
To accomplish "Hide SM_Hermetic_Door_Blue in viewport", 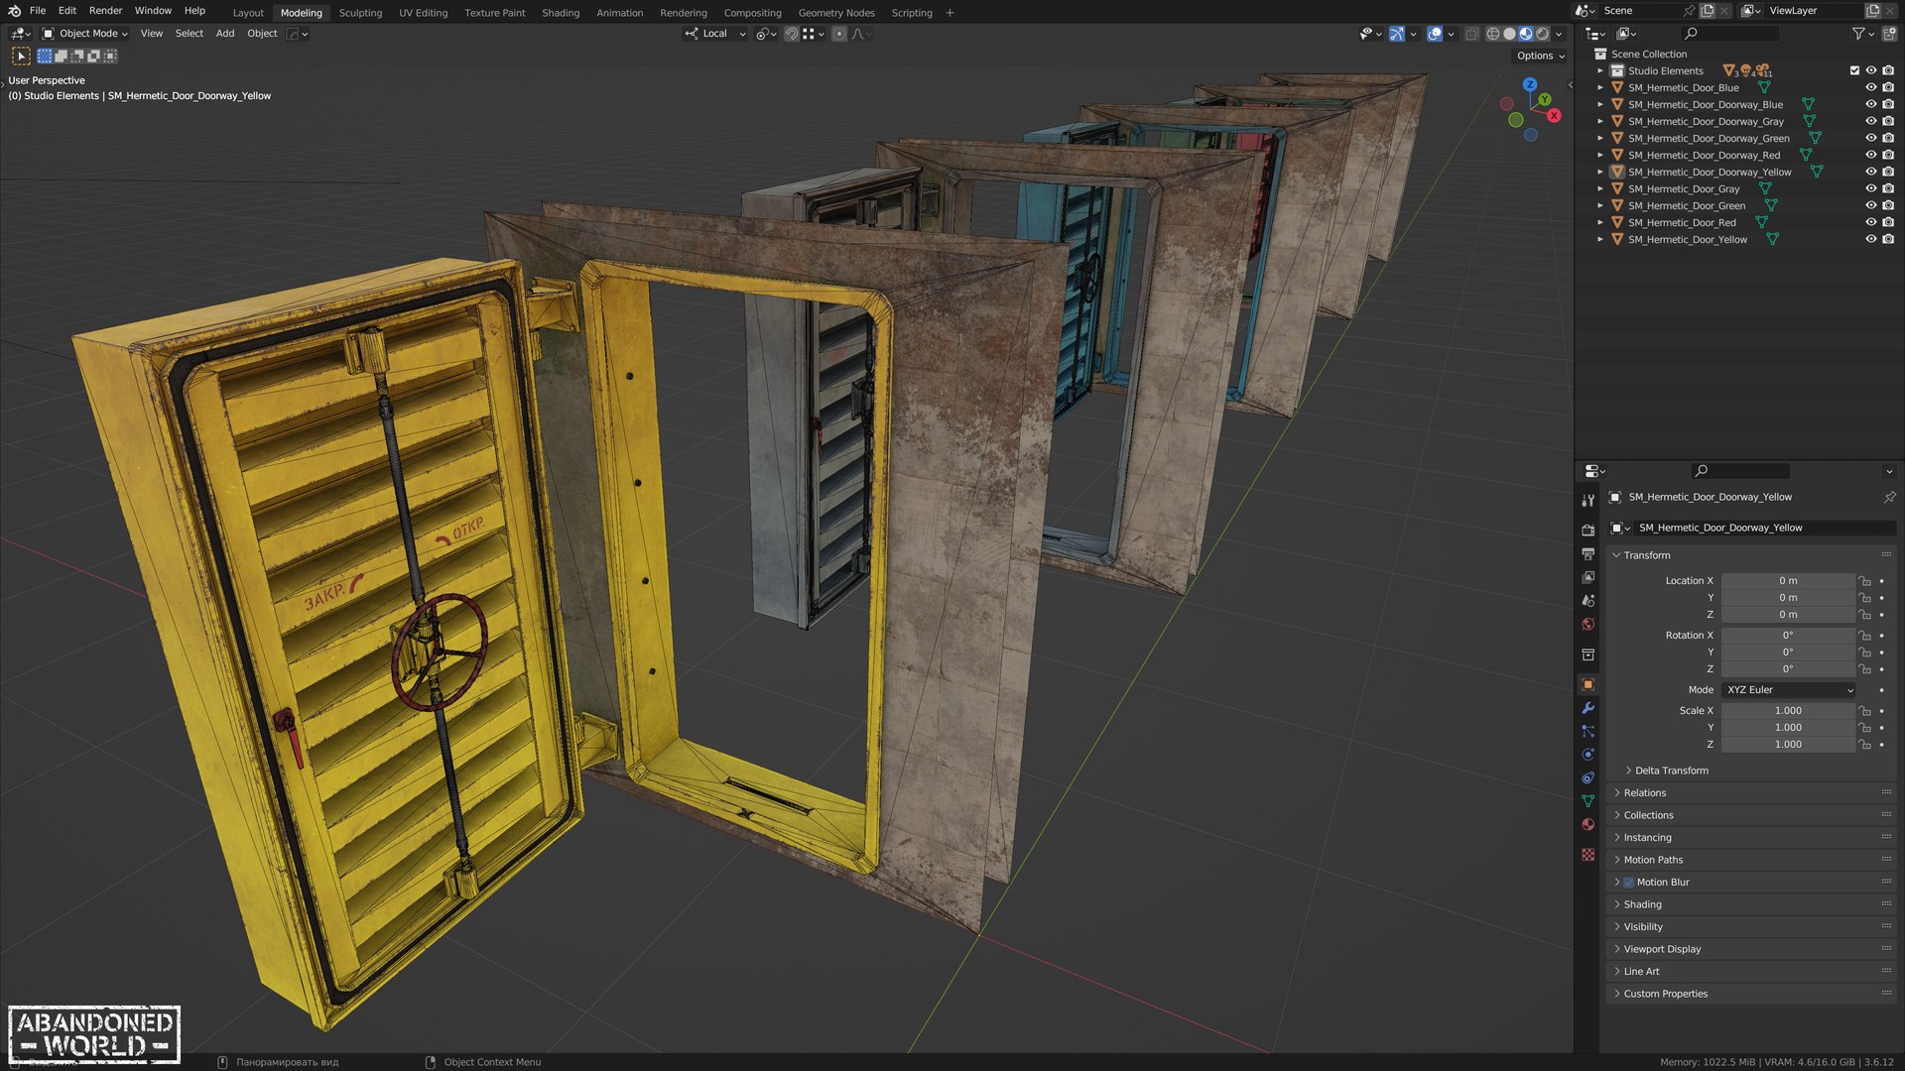I will 1870,88.
